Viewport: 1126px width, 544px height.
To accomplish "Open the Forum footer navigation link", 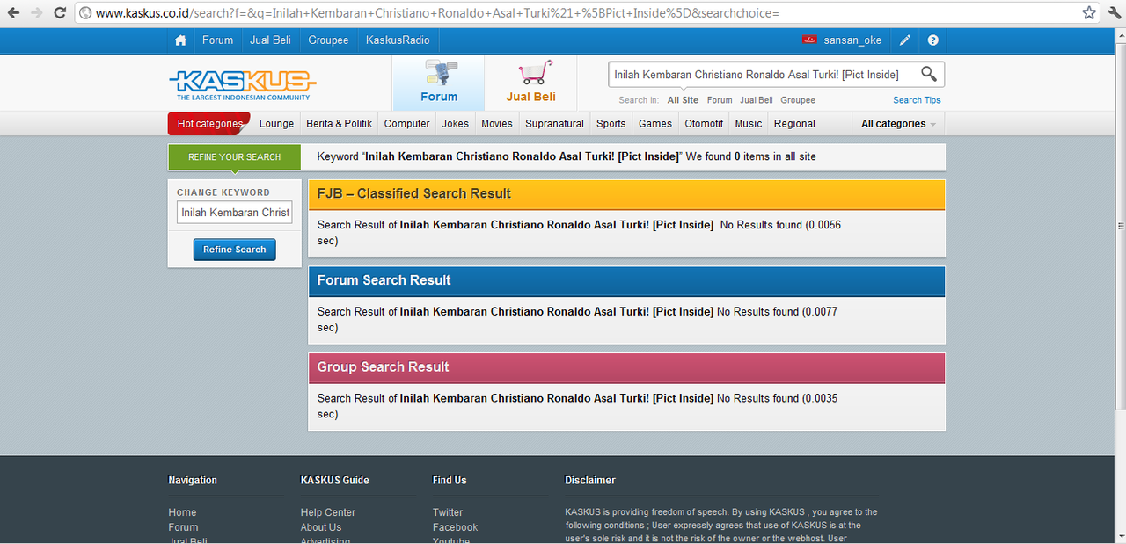I will 183,527.
